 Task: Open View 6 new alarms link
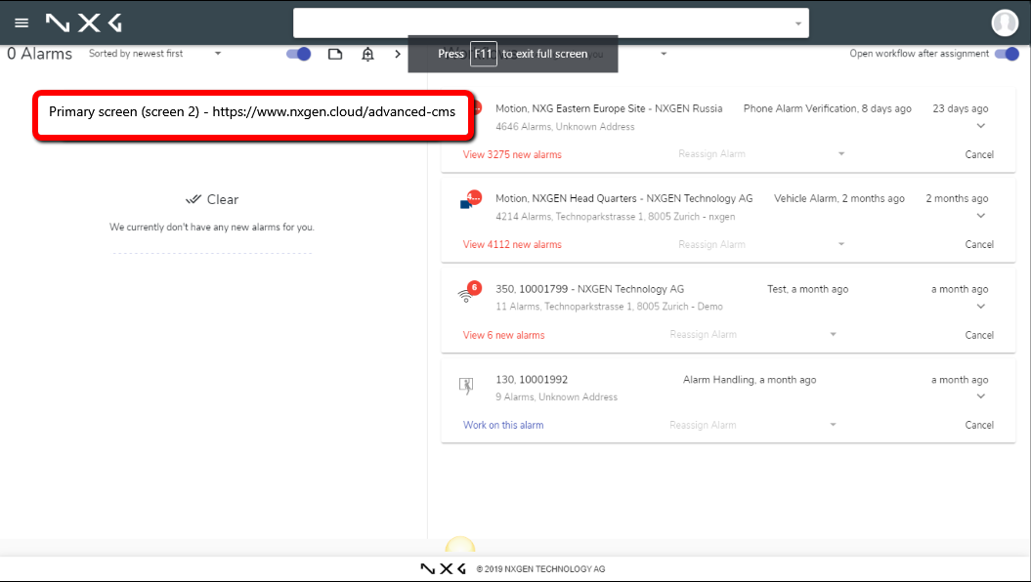503,335
